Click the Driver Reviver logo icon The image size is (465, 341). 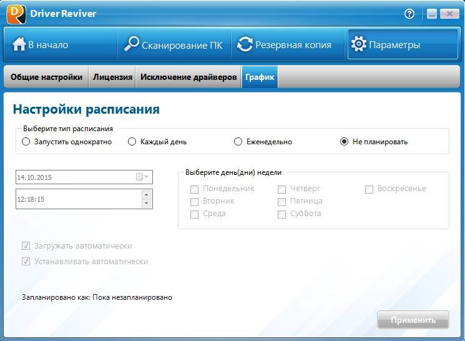(16, 14)
